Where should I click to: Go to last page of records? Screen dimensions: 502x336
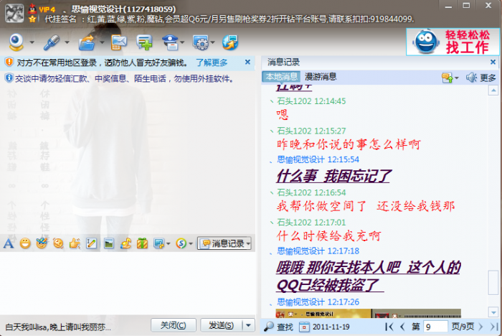[493, 327]
